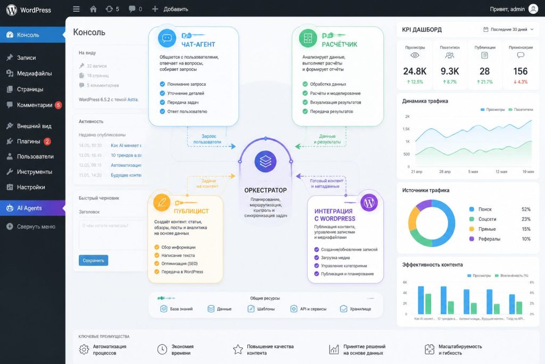545x364 pixels.
Task: Open "Настройки" in the sidebar
Action: [32, 187]
